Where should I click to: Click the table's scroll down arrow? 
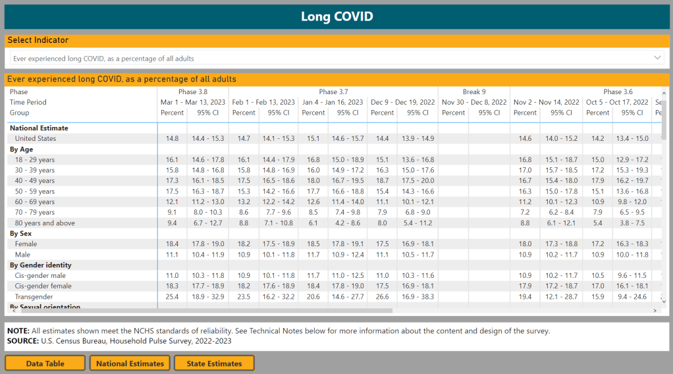664,302
